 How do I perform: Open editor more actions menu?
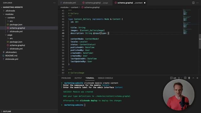point(197,3)
